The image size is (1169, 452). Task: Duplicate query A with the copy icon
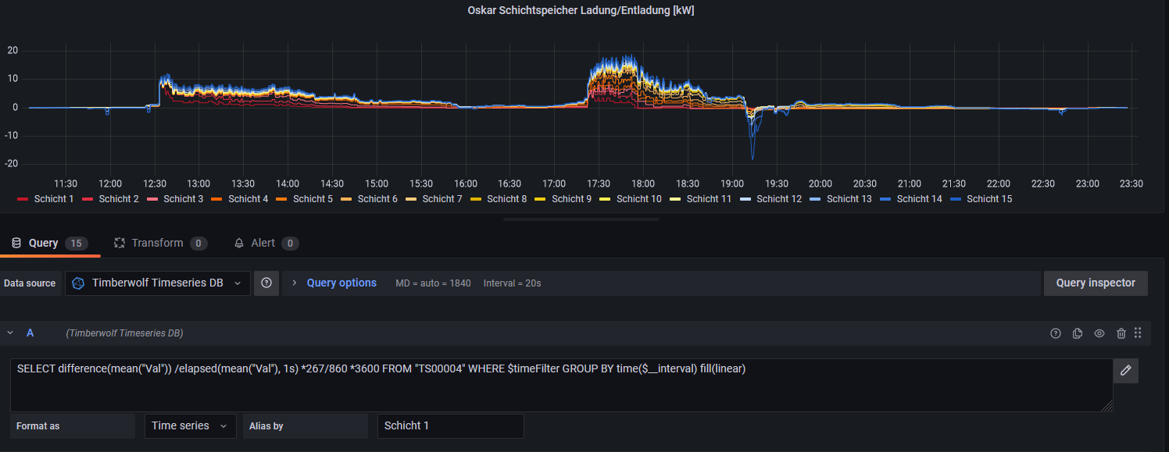pyautogui.click(x=1078, y=333)
